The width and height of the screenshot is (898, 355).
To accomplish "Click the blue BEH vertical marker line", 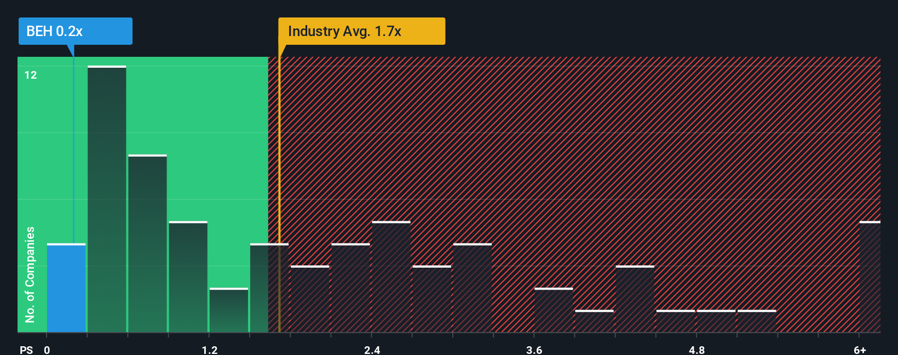I will click(x=73, y=145).
